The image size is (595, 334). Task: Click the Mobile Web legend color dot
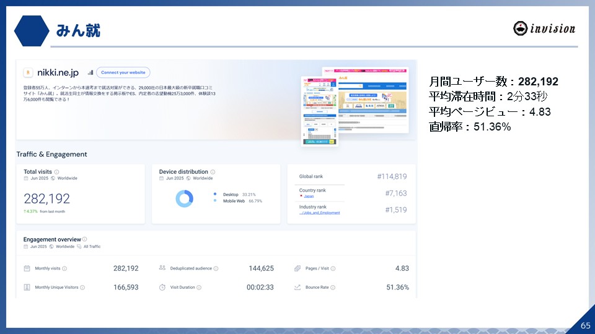point(215,200)
